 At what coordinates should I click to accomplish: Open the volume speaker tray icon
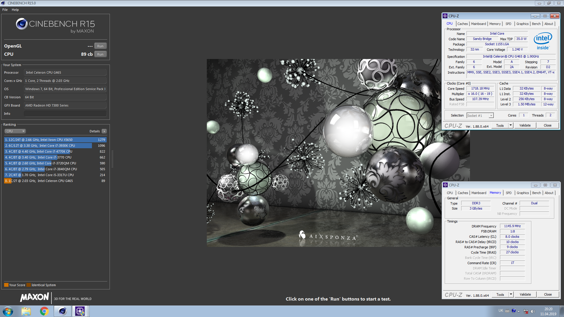(533, 311)
